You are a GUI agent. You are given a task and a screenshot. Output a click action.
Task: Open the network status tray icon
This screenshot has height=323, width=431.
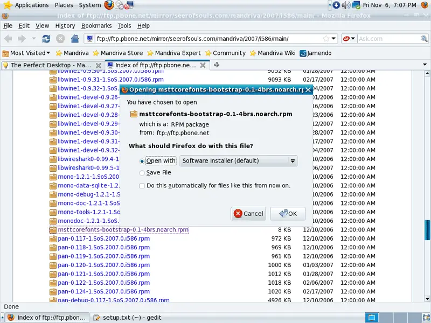tap(356, 5)
